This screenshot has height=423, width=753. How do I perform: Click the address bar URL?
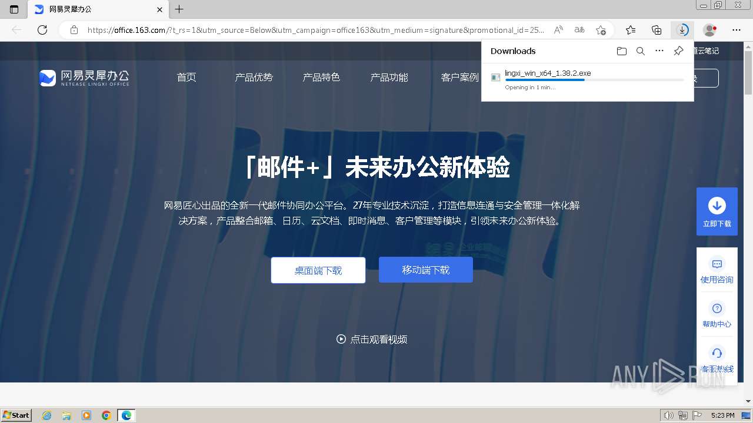316,30
